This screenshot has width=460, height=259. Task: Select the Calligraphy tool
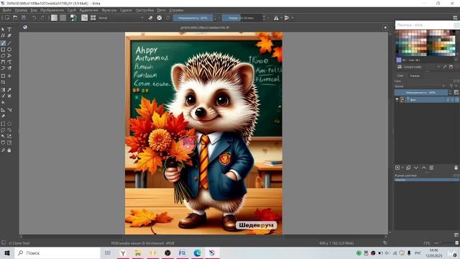pyautogui.click(x=9, y=36)
